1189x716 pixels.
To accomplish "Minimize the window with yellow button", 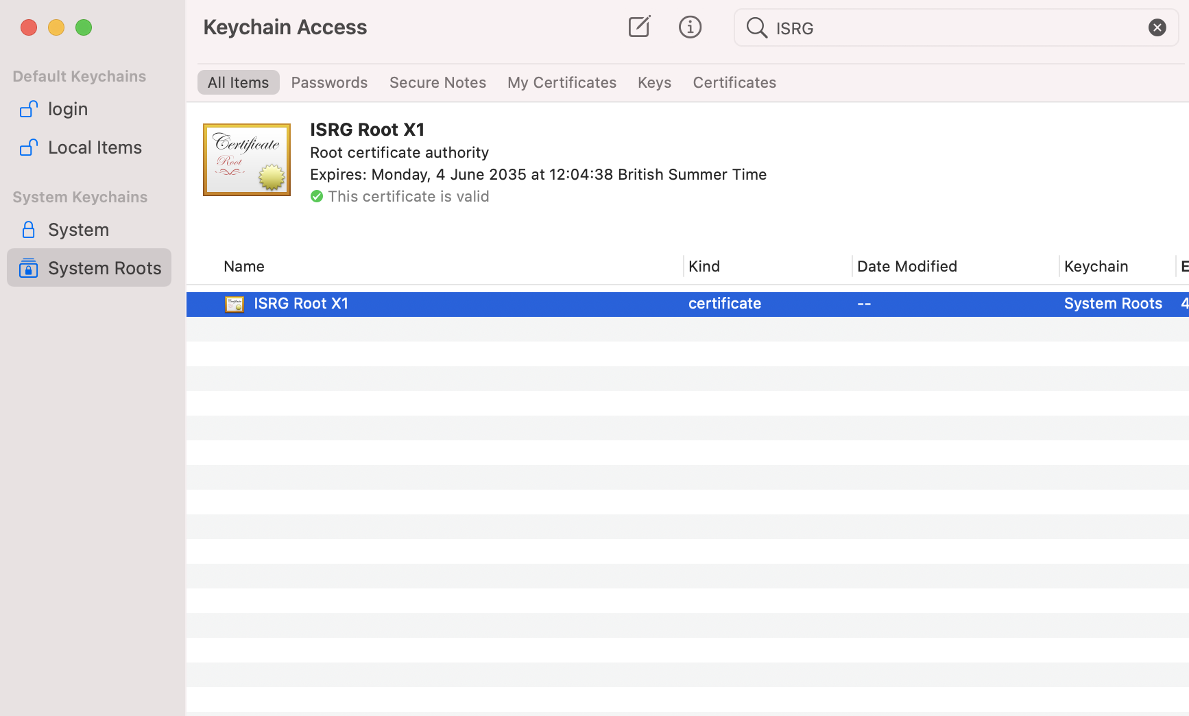I will 56,27.
